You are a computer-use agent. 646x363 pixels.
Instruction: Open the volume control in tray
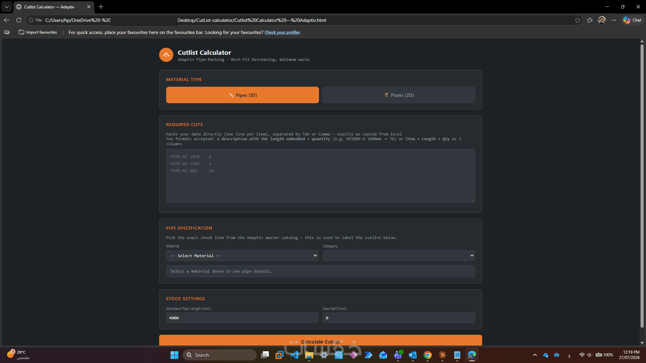tap(589, 355)
